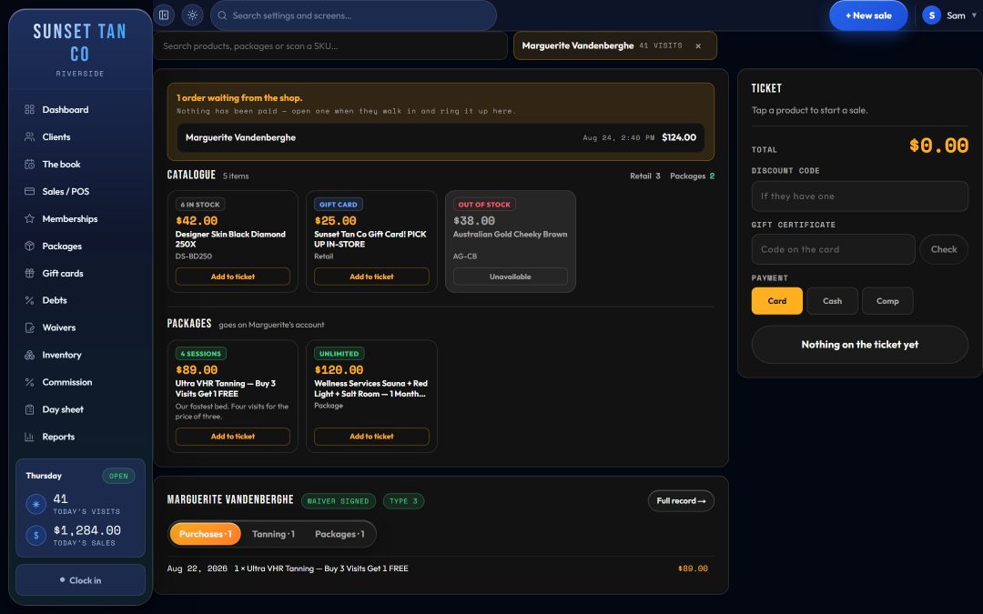This screenshot has height=614, width=983.
Task: Click the WAIVER SIGNED badge
Action: 339,501
